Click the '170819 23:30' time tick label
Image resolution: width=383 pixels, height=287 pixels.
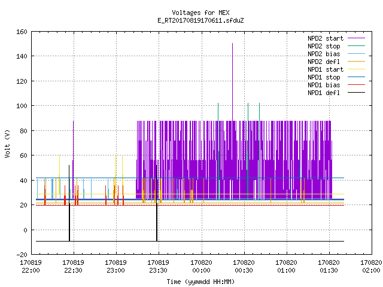(158, 267)
